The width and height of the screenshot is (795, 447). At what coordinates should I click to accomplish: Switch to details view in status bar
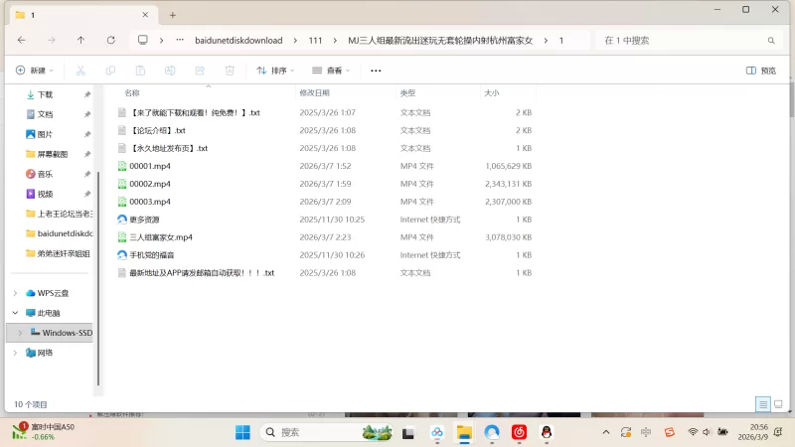[x=762, y=404]
